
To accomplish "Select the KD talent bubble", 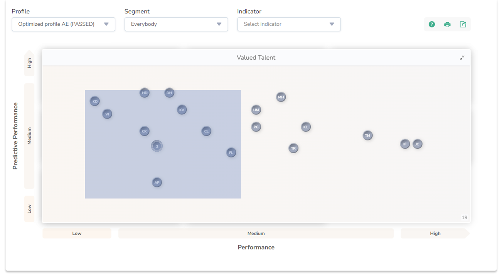I will [x=95, y=102].
